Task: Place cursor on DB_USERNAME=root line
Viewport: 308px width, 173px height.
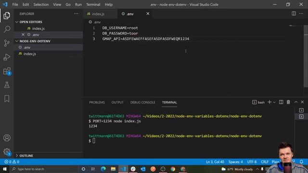Action: [x=120, y=28]
